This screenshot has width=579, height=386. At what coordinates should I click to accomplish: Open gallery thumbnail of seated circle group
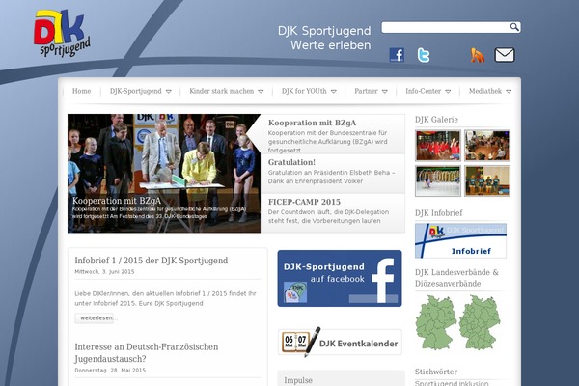coord(487,146)
